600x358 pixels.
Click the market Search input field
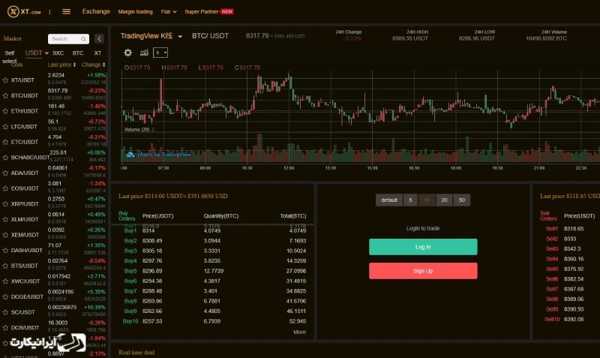69,38
